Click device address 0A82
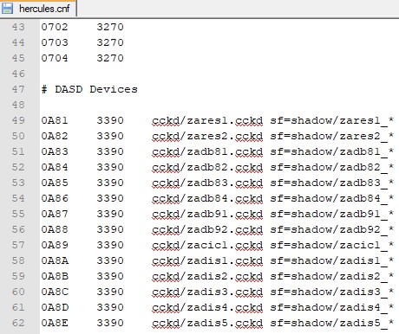Viewport: 399px width, 334px height. [x=55, y=136]
